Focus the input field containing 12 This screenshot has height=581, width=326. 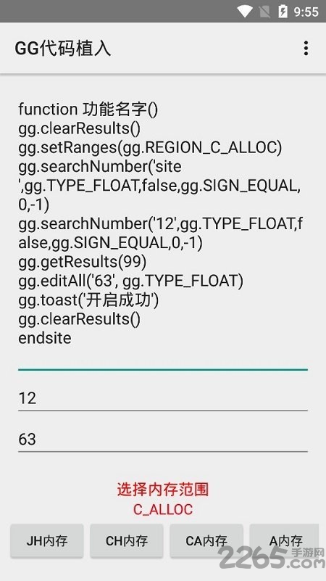(163, 398)
